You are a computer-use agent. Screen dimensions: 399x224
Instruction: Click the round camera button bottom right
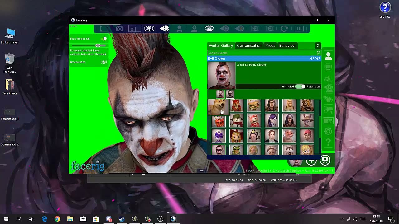click(x=325, y=160)
